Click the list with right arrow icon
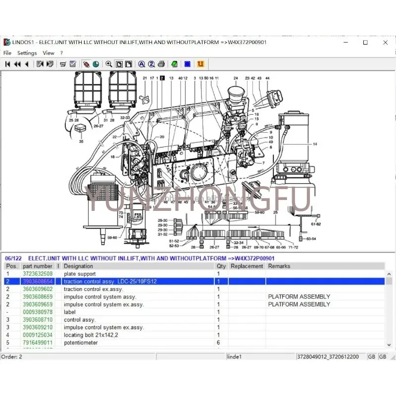Screen dimensions: 396x396 (50, 64)
